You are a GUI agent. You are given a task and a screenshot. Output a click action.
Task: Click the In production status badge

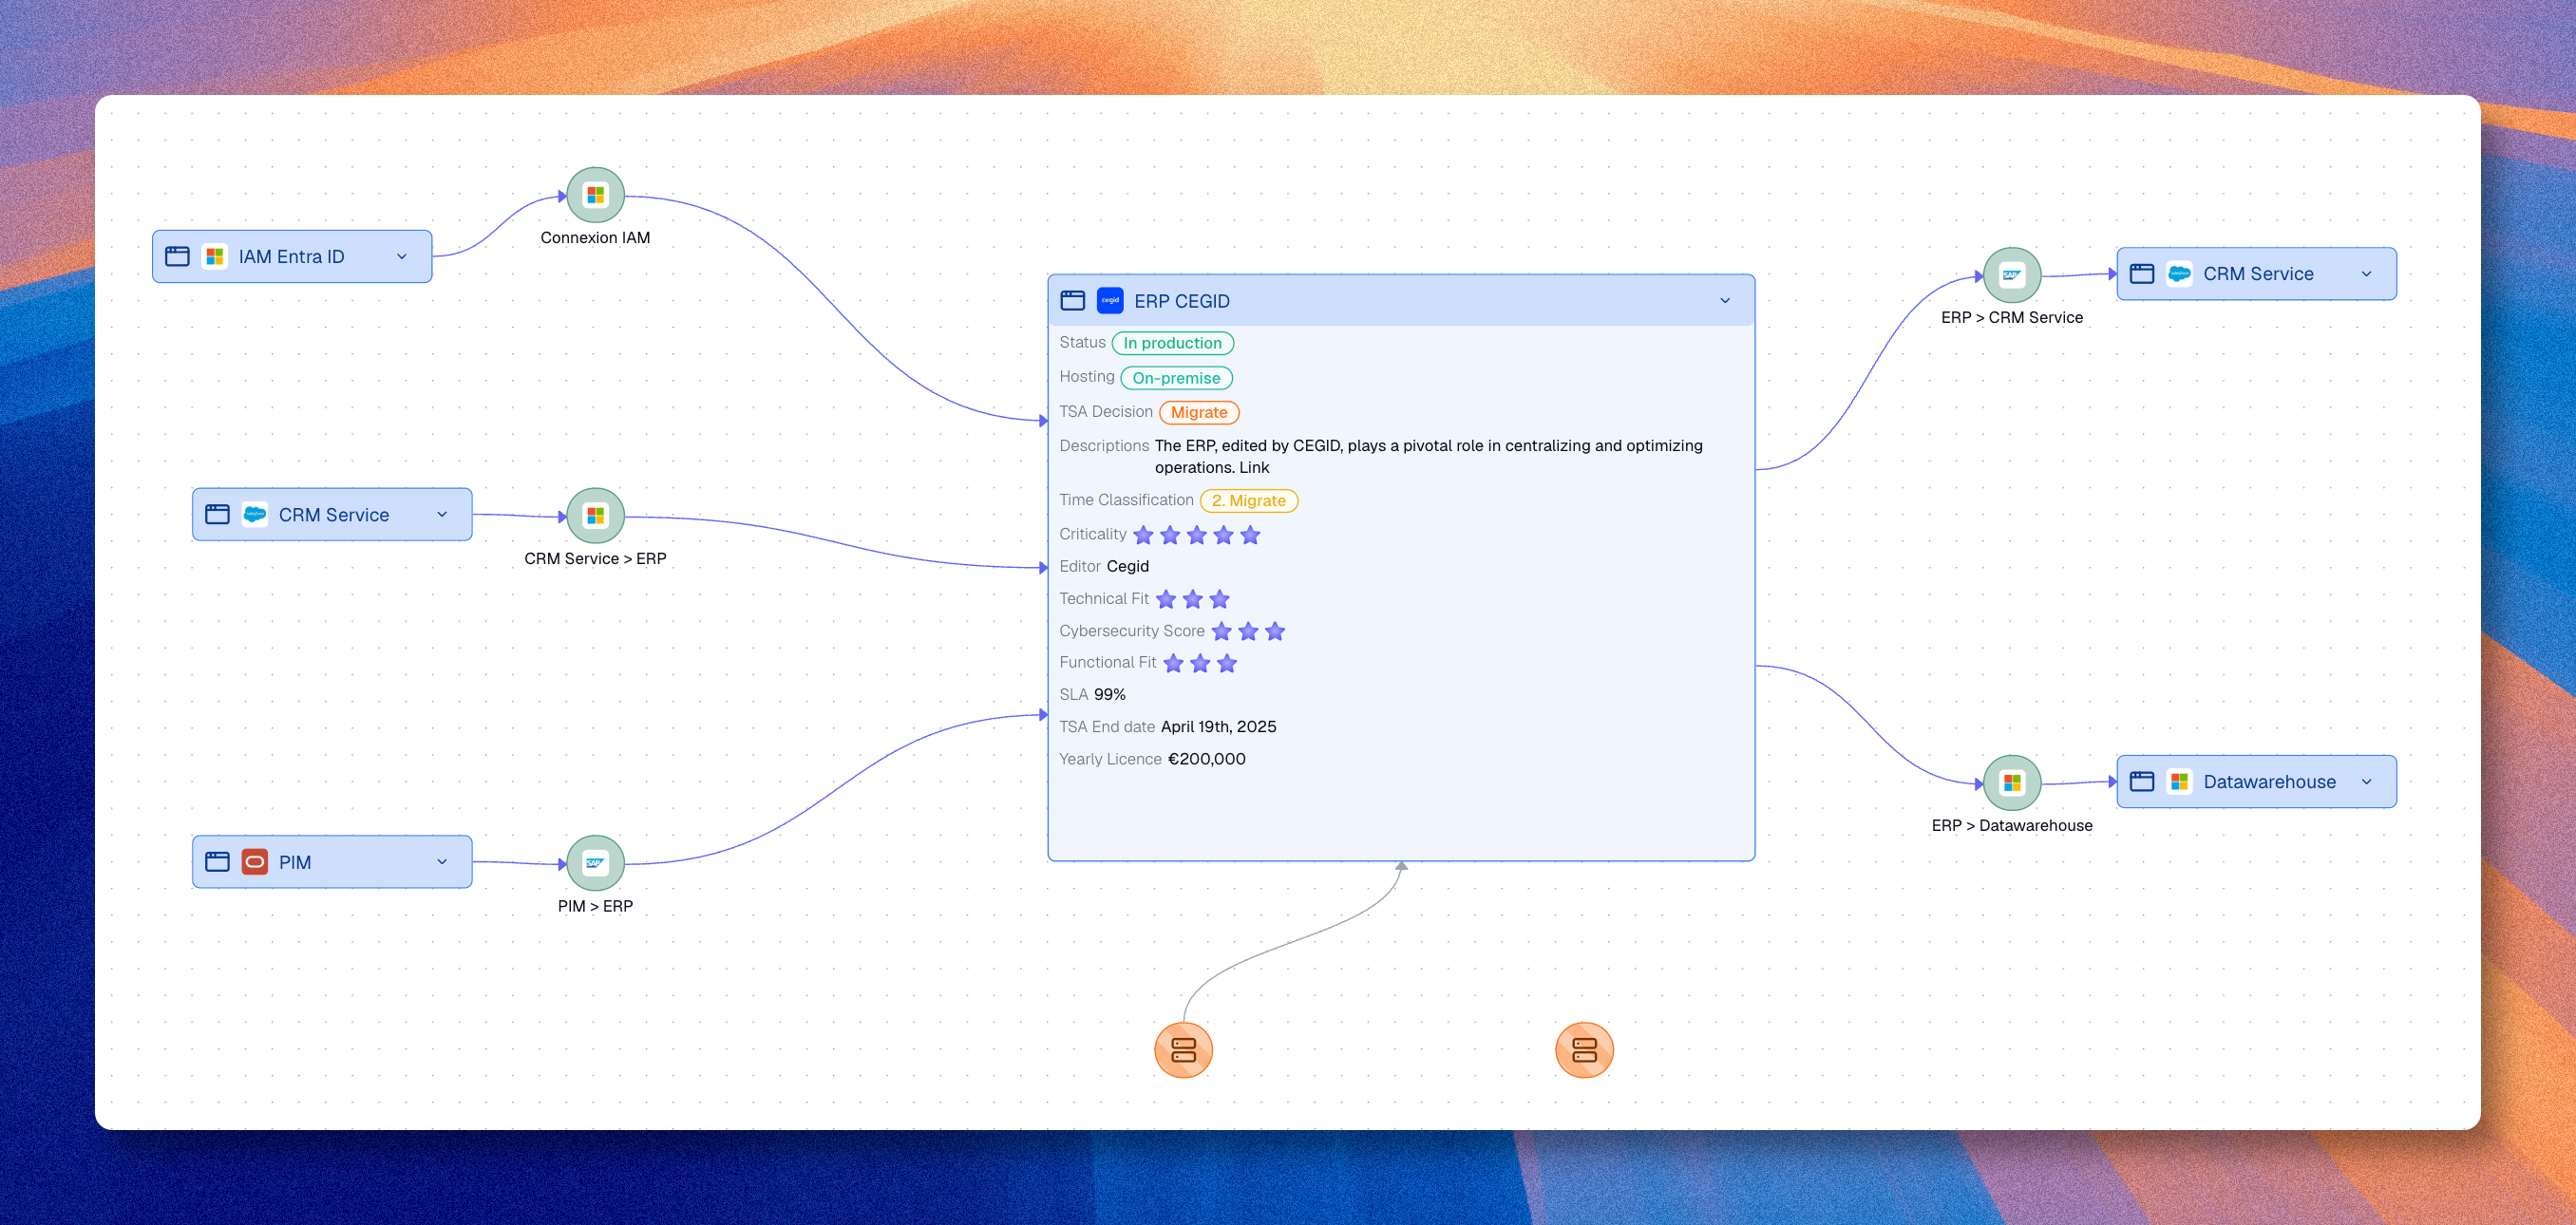tap(1172, 343)
